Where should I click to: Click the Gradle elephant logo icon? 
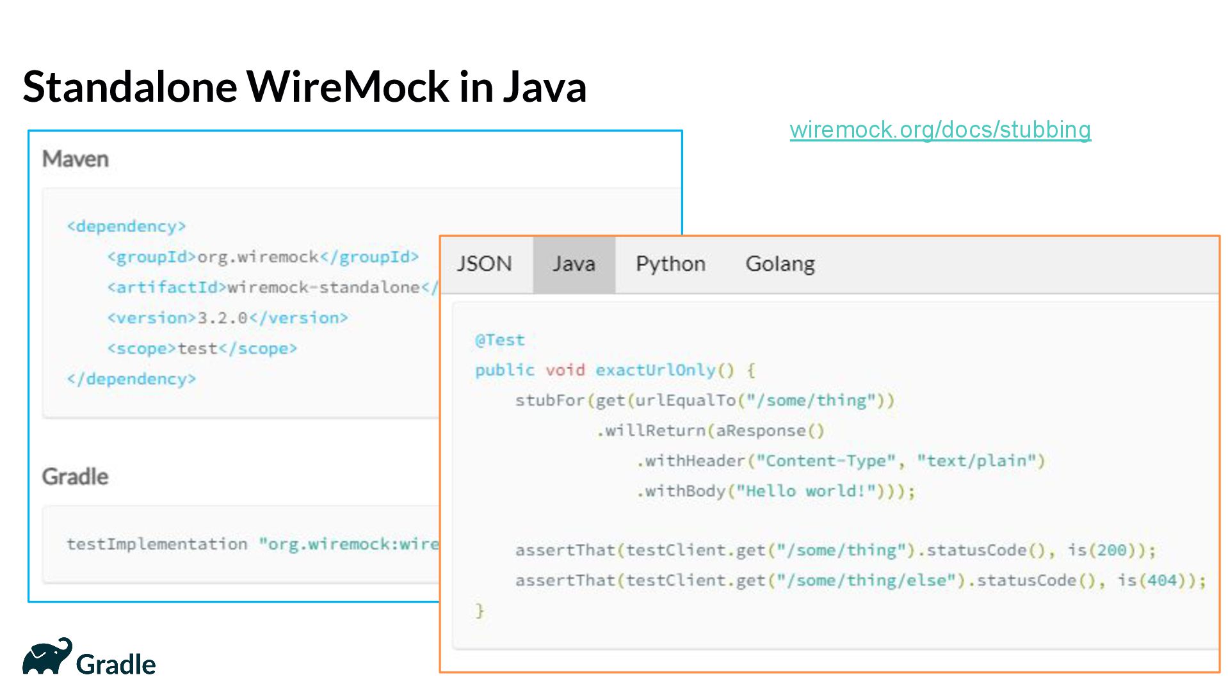47,656
